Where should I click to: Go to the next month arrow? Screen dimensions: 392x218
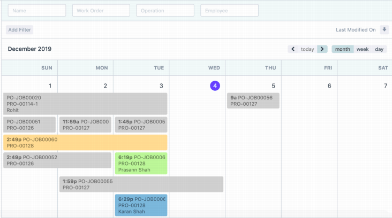(322, 49)
